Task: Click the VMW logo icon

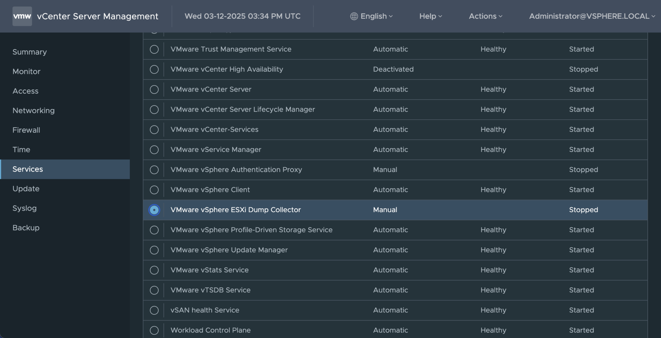Action: tap(22, 16)
